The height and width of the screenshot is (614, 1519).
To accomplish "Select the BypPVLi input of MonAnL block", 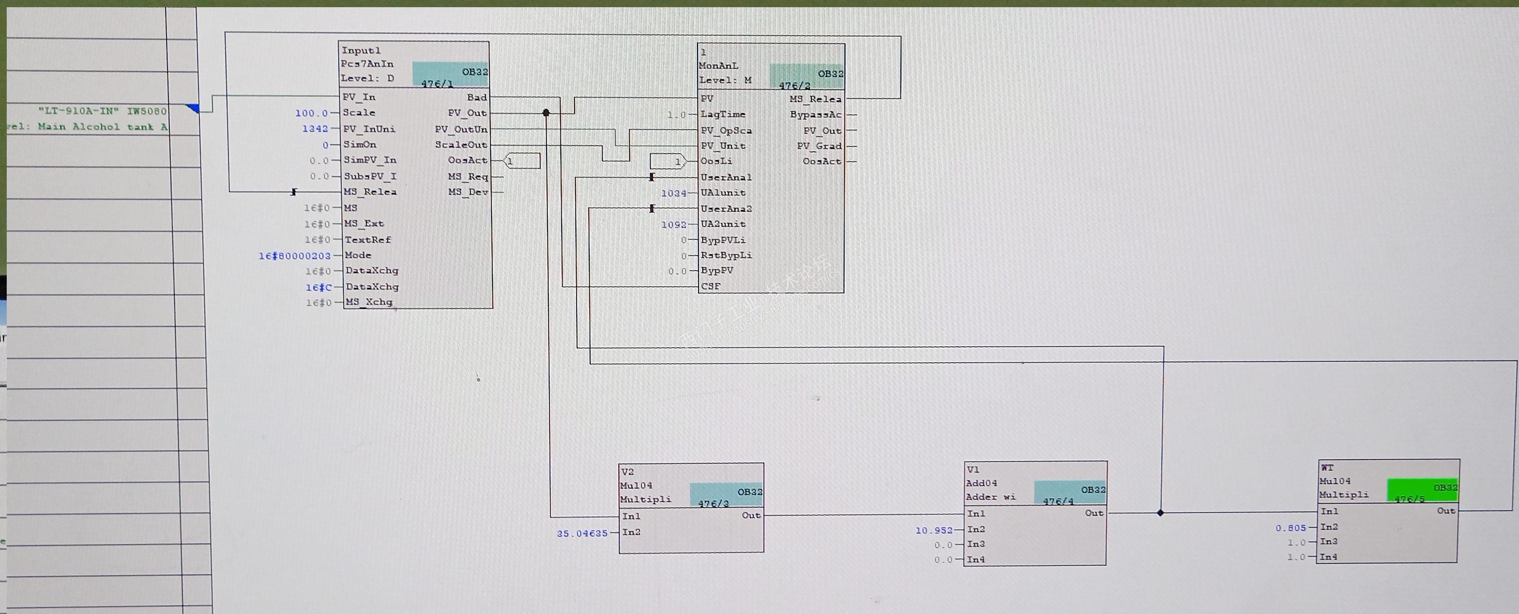I will coord(723,240).
